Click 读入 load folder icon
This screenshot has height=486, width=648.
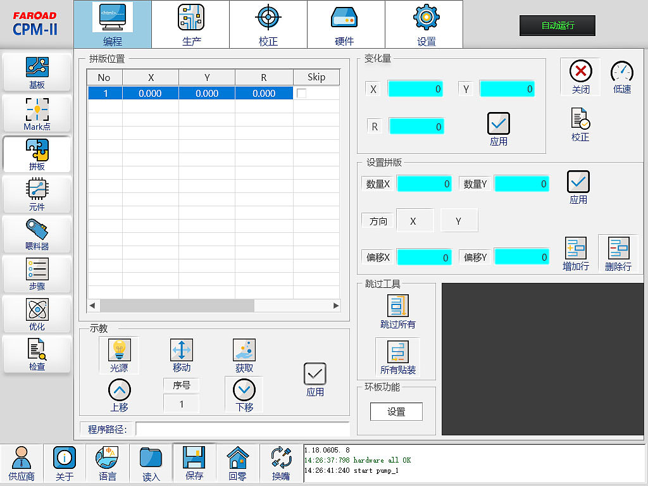[151, 463]
